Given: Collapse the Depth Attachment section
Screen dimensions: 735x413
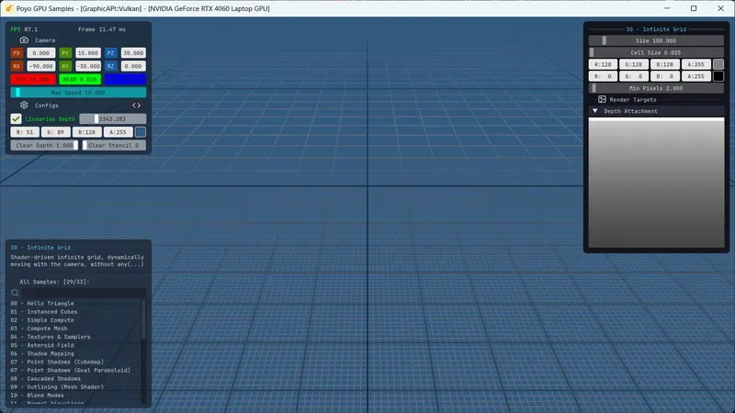Looking at the screenshot, I should tap(594, 111).
